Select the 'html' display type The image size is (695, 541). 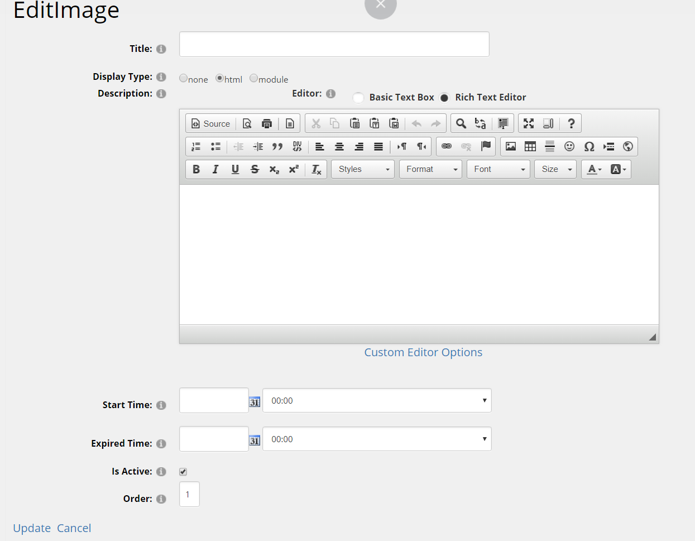tap(219, 78)
